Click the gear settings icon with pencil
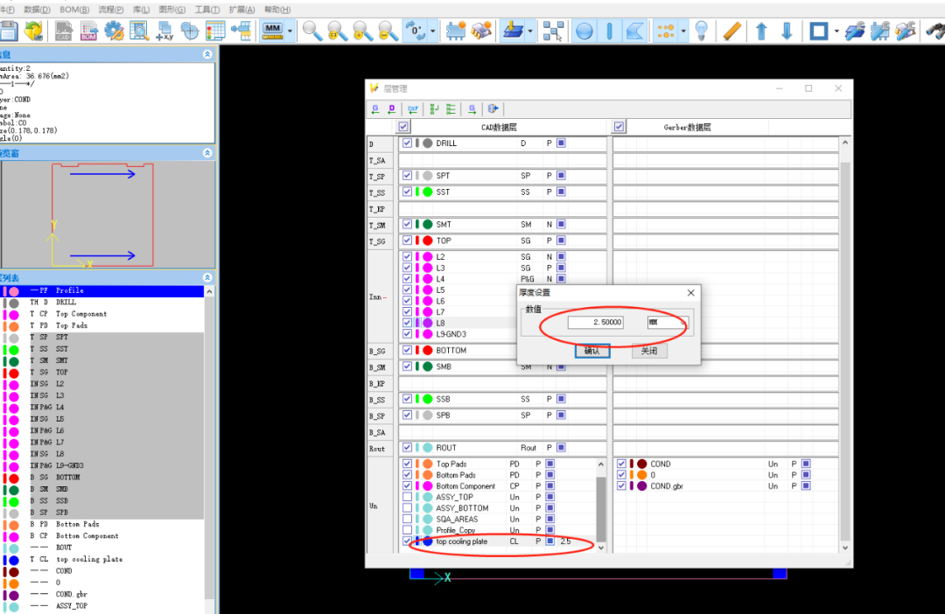The image size is (945, 614). pos(114,31)
